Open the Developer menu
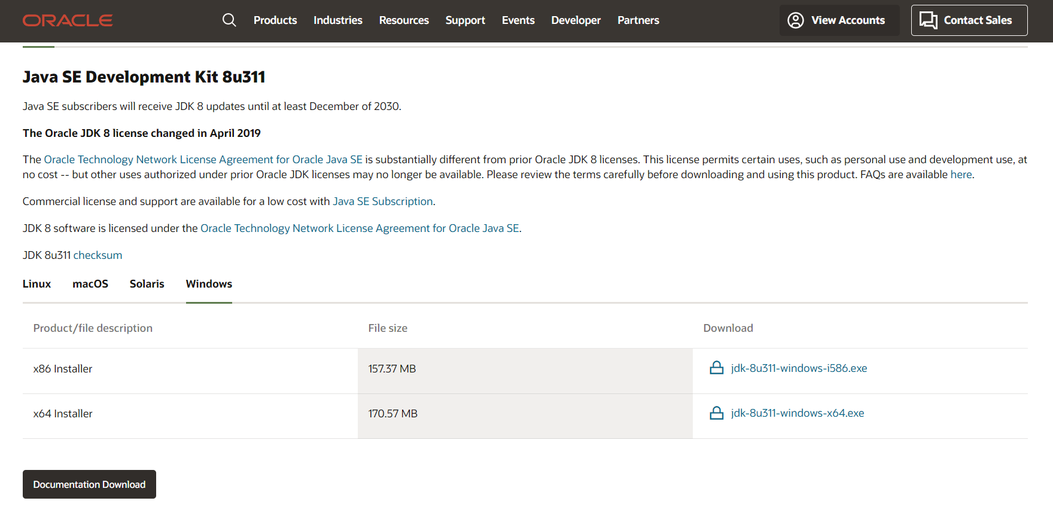The height and width of the screenshot is (510, 1053). pyautogui.click(x=576, y=20)
